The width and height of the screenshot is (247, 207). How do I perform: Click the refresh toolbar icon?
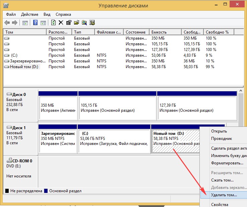pyautogui.click(x=53, y=23)
